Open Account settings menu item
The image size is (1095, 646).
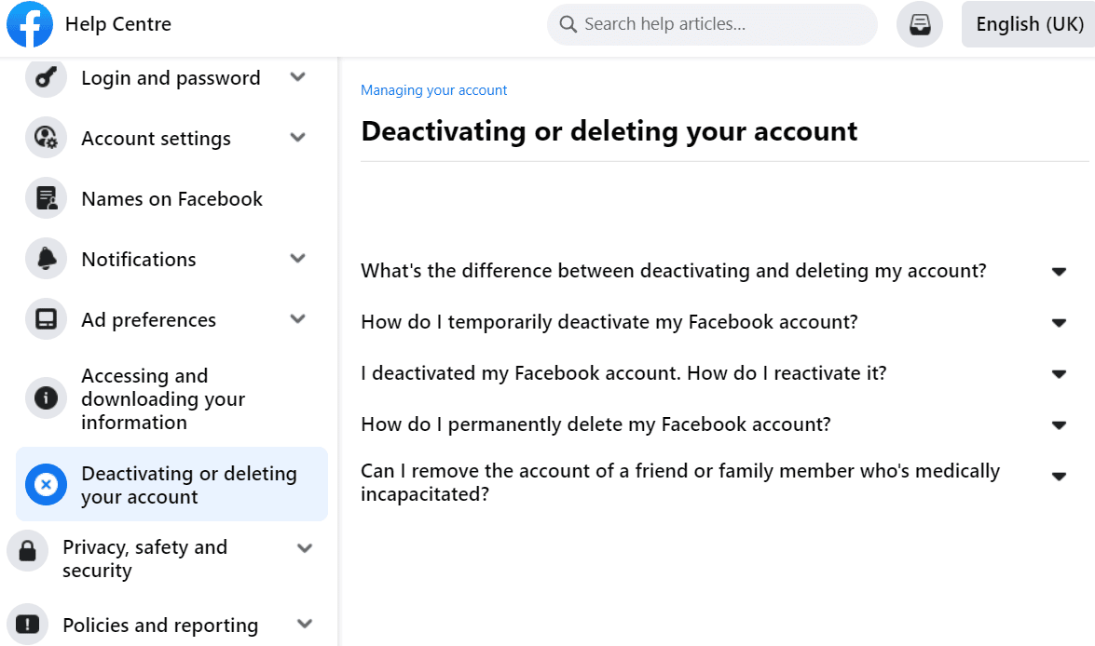point(171,138)
